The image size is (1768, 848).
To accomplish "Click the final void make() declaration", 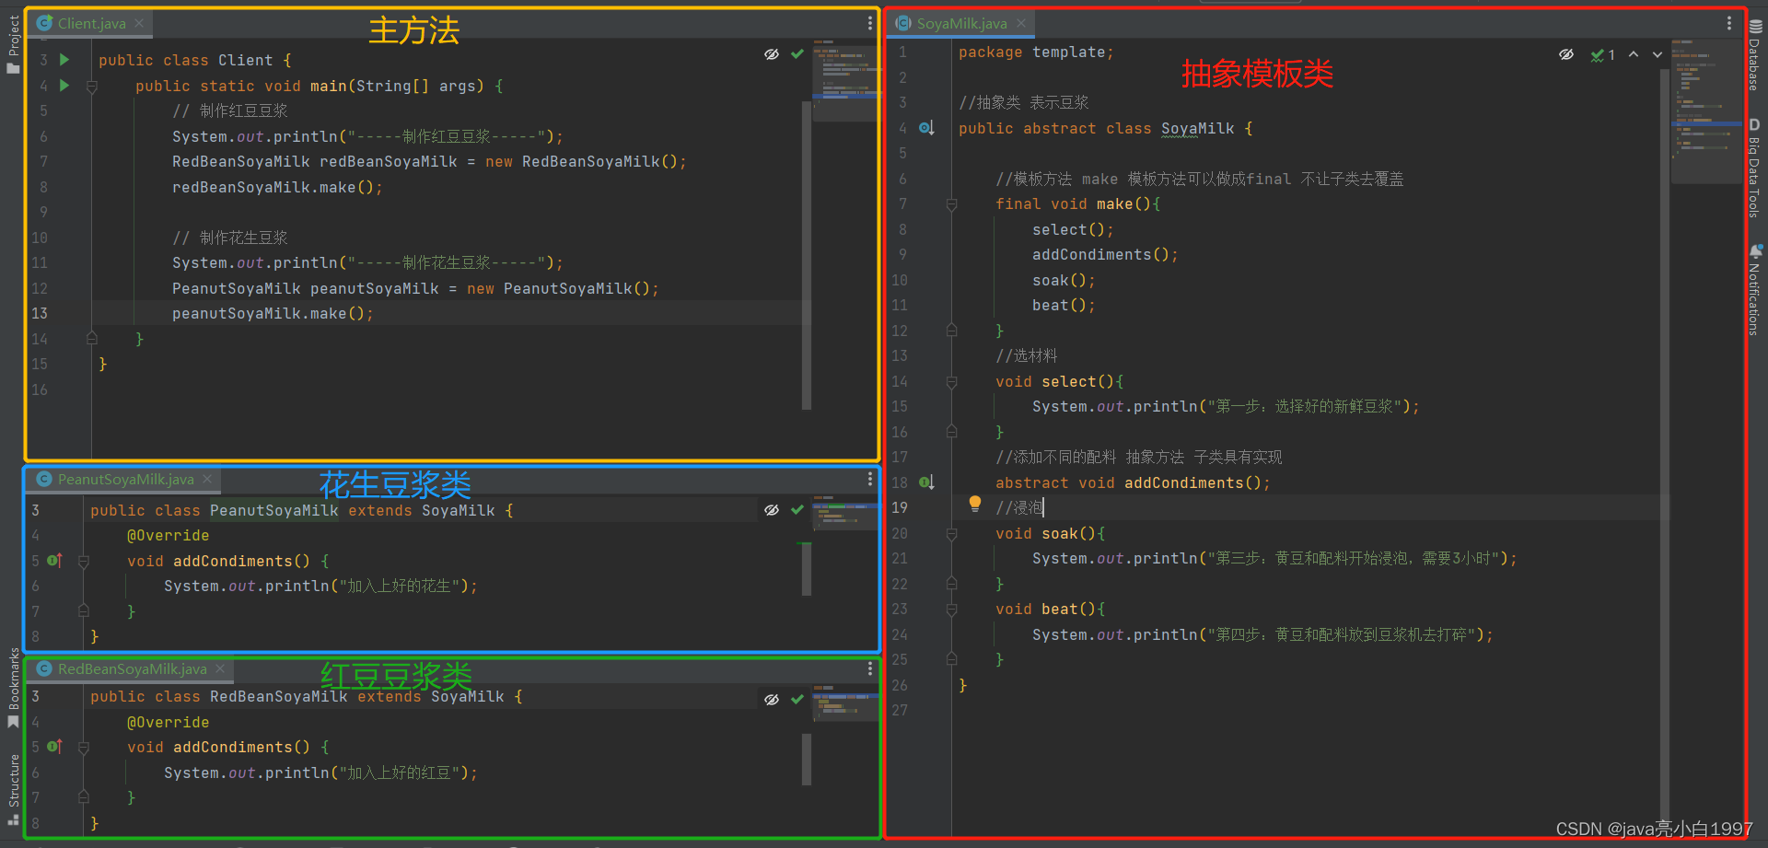I will click(1077, 204).
